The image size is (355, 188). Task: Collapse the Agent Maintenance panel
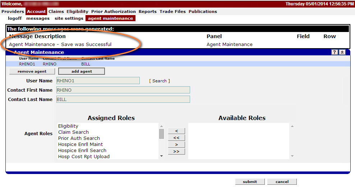pyautogui.click(x=342, y=52)
